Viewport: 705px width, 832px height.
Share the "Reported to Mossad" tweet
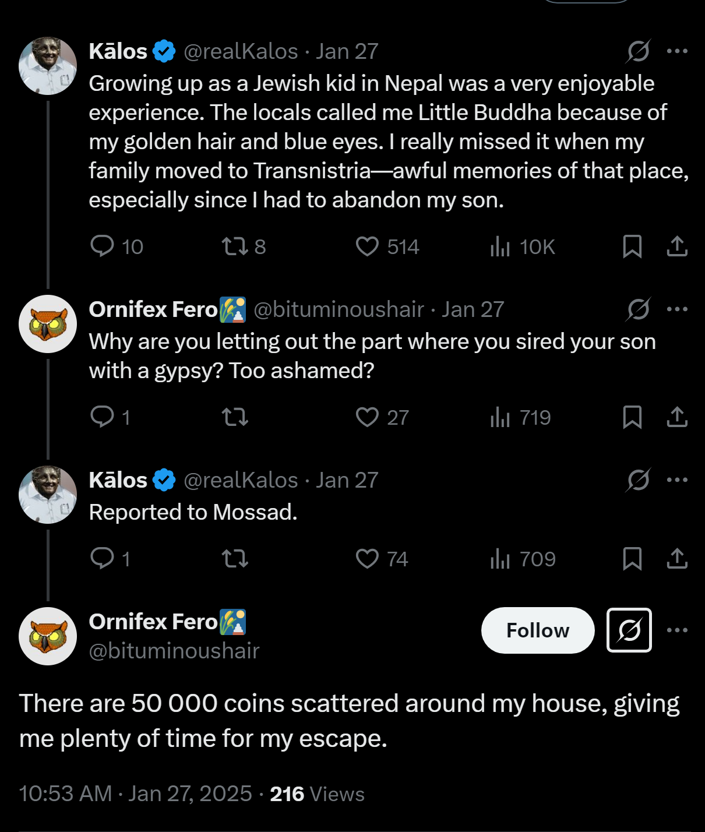[677, 559]
